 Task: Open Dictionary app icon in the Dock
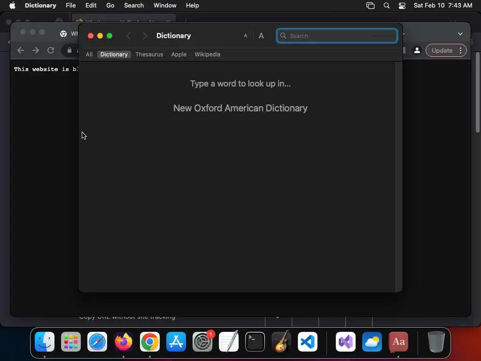[x=398, y=342]
